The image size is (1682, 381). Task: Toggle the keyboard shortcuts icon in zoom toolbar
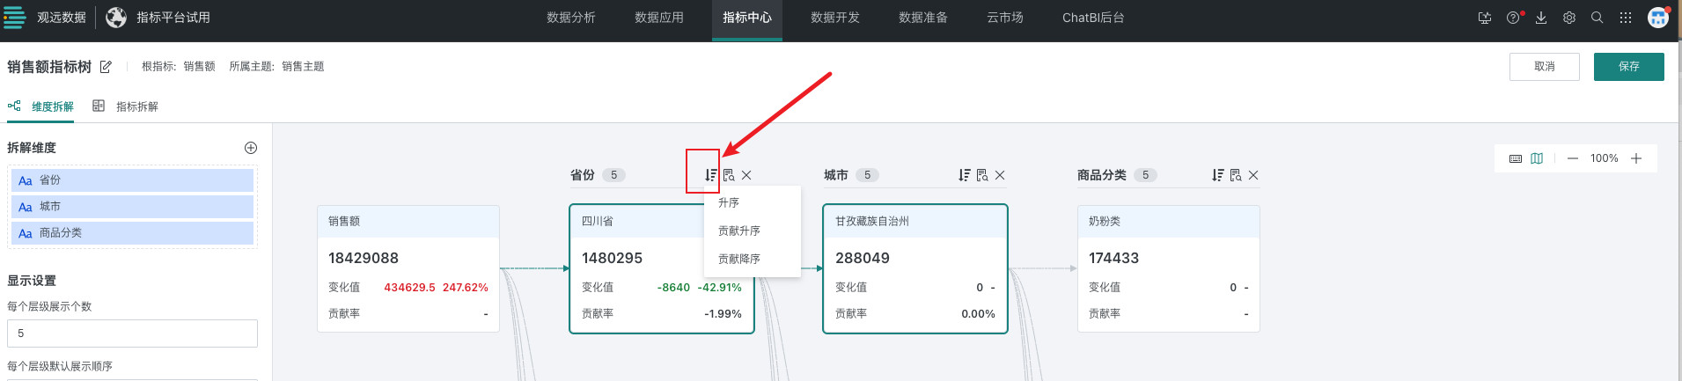click(x=1516, y=158)
